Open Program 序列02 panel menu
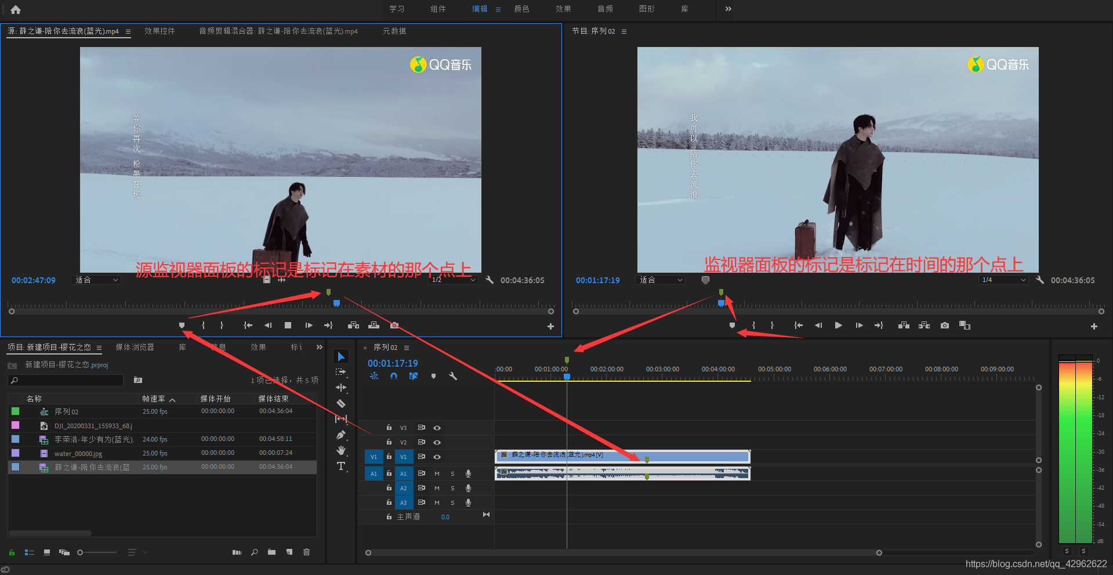The image size is (1113, 575). point(624,31)
